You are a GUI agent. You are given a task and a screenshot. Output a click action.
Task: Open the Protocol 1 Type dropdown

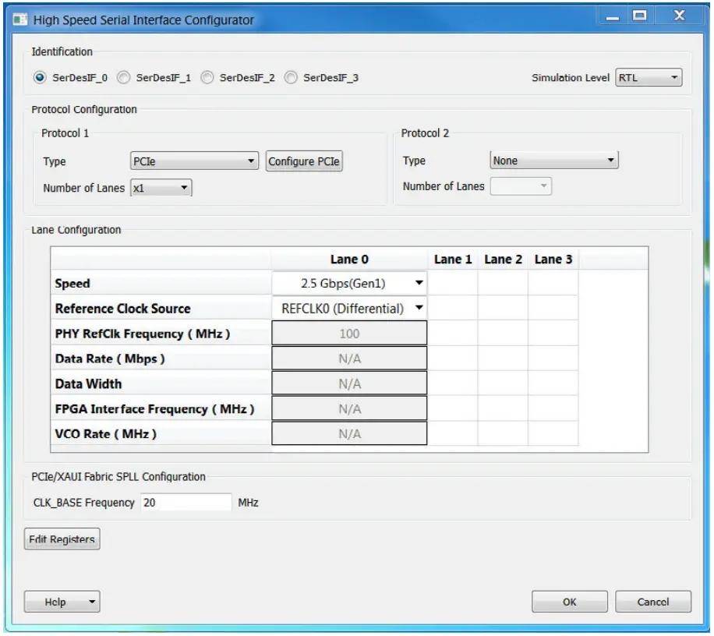[195, 161]
